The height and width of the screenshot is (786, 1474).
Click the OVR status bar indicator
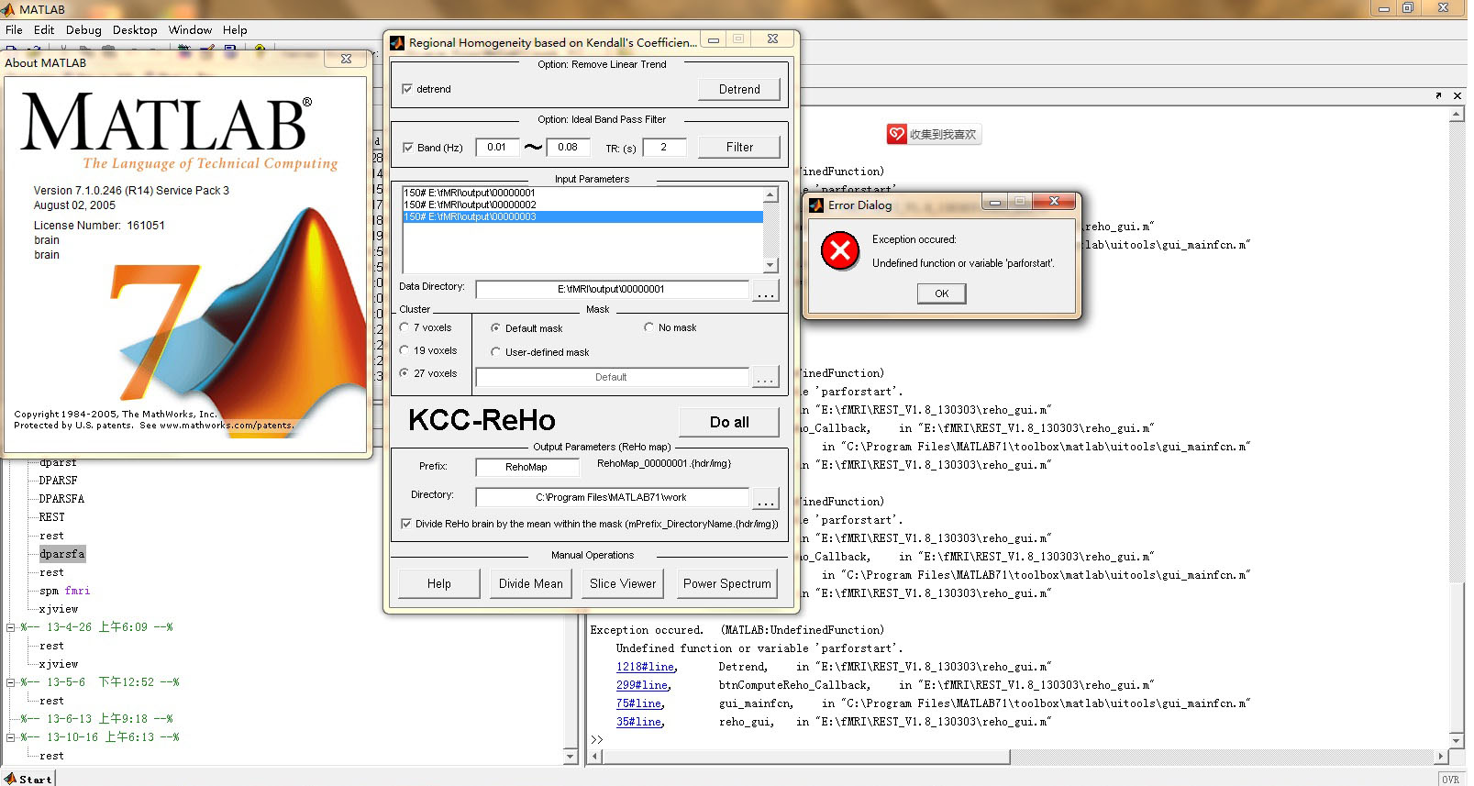click(1450, 780)
